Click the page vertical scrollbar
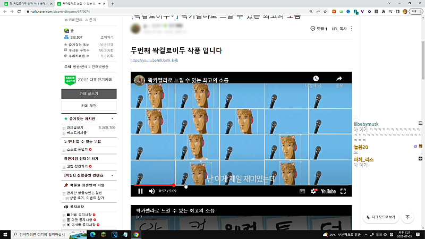Screen dimensions: 425x239 coord(423,61)
